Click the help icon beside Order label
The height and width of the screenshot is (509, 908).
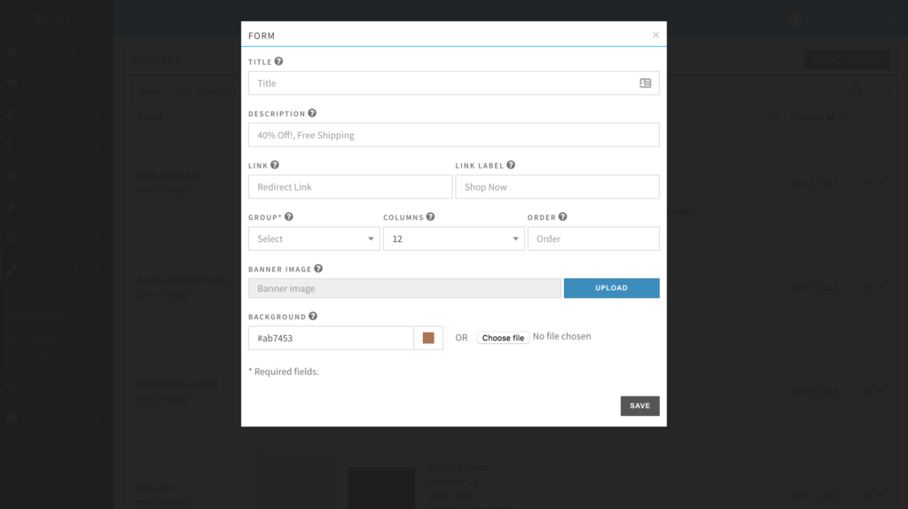click(563, 216)
